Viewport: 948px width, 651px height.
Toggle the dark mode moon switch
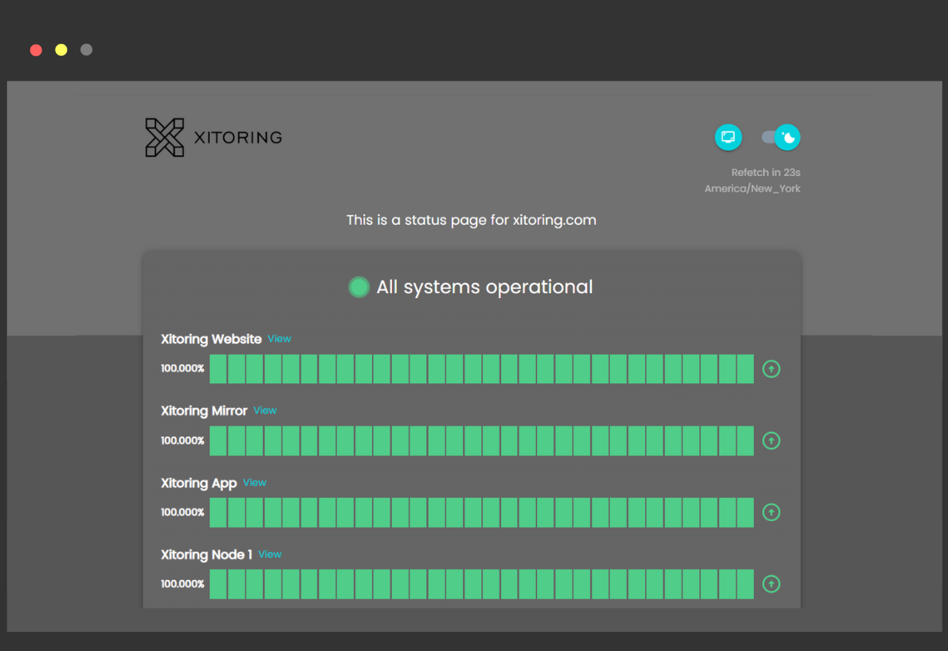[x=782, y=137]
